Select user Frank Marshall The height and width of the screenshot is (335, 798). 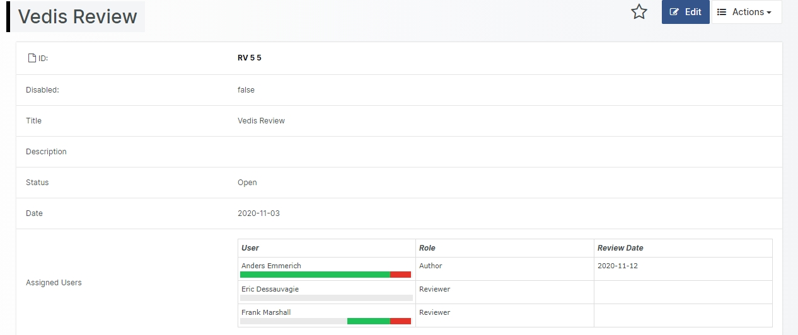coord(266,312)
